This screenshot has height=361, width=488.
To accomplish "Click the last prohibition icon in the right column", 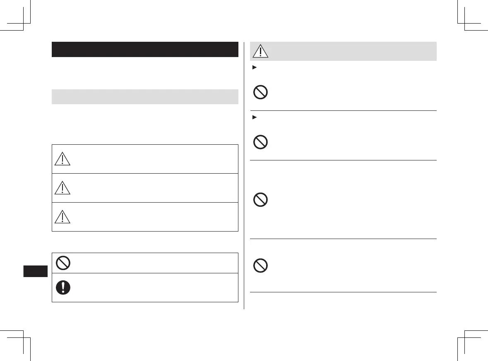I will [260, 265].
